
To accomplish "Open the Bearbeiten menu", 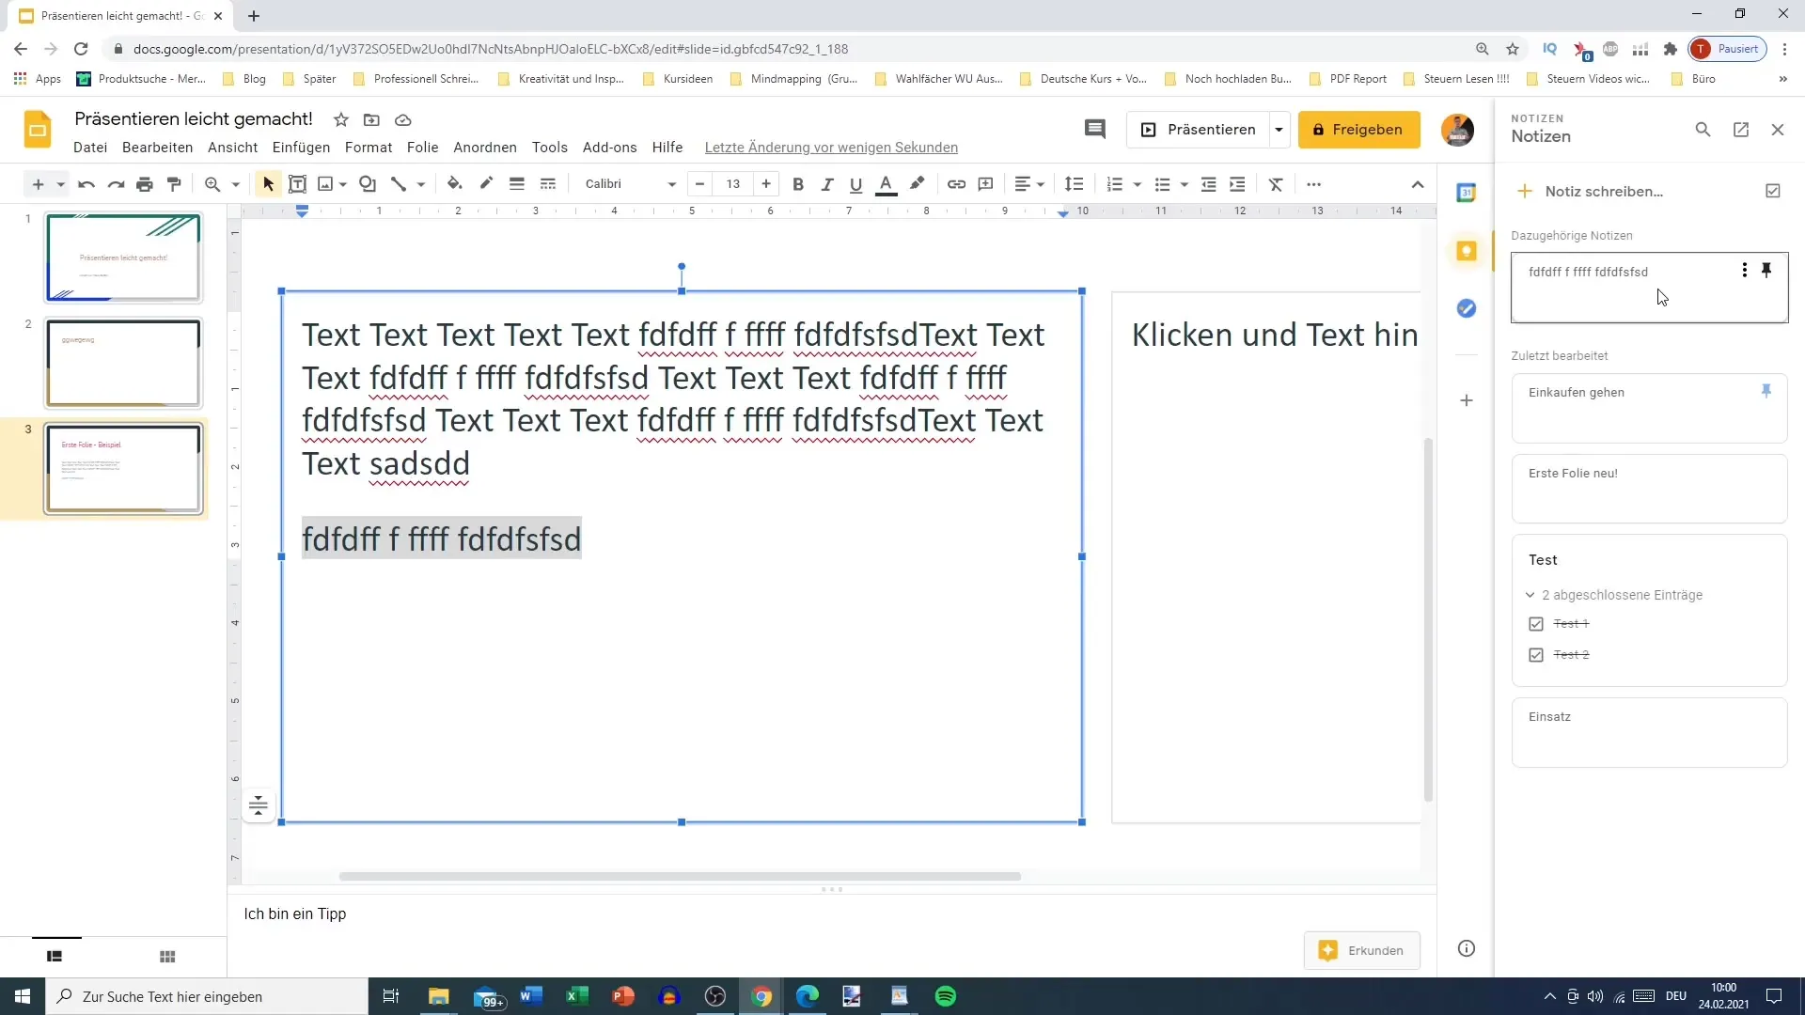I will click(157, 148).
